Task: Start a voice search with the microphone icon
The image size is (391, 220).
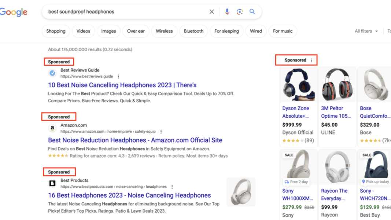Action: click(227, 11)
